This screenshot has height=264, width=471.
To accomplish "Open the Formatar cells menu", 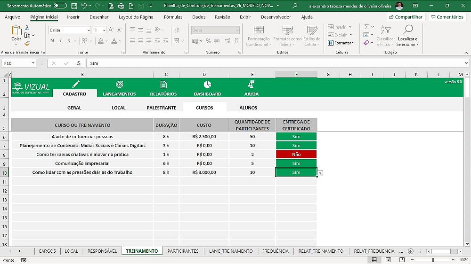I will 341,43.
